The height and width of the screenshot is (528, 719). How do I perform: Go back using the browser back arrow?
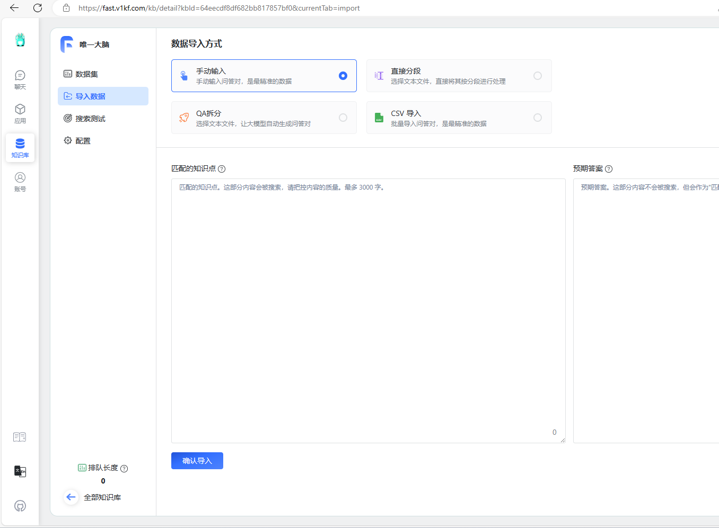[x=14, y=8]
